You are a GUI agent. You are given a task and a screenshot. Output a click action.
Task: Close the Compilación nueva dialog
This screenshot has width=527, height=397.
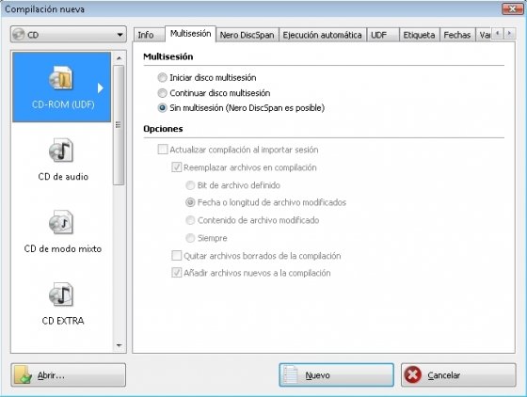pyautogui.click(x=512, y=8)
